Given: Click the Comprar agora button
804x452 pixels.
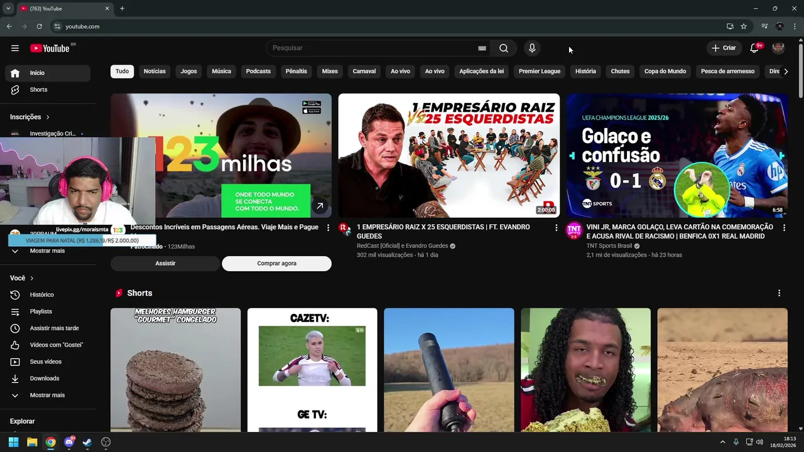Looking at the screenshot, I should (276, 264).
